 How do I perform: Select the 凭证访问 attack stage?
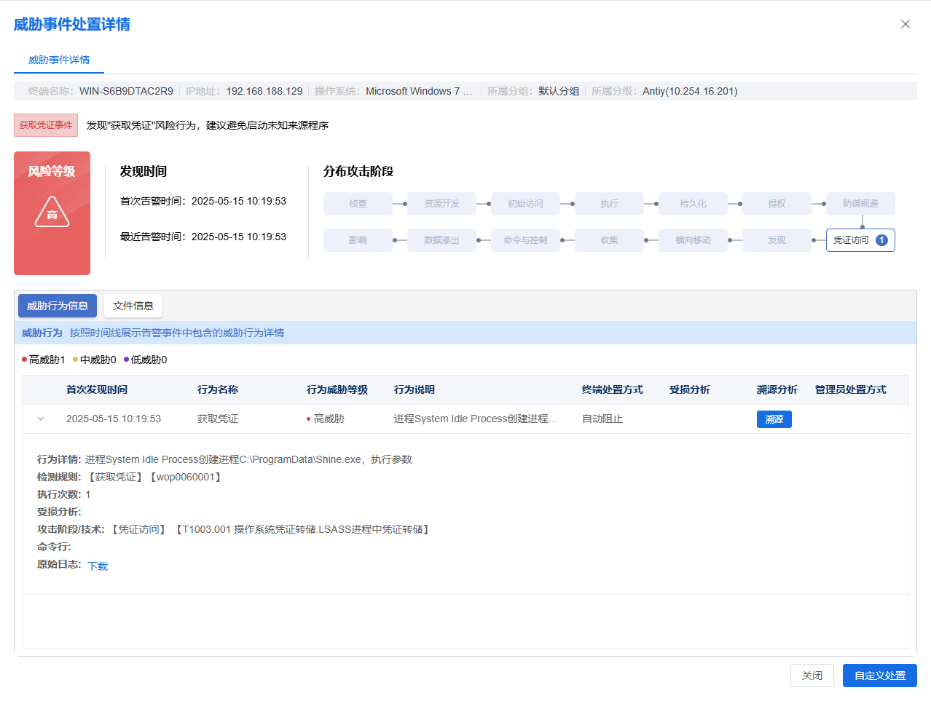(851, 240)
